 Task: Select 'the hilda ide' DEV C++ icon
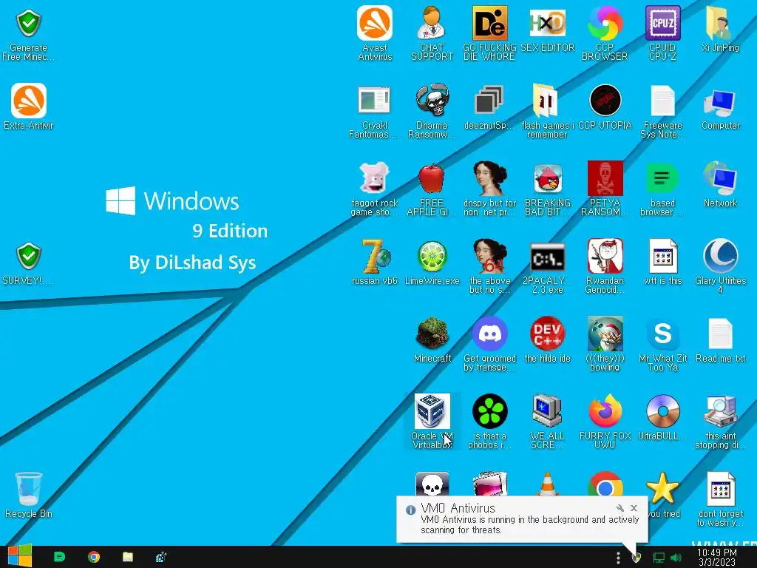547,339
